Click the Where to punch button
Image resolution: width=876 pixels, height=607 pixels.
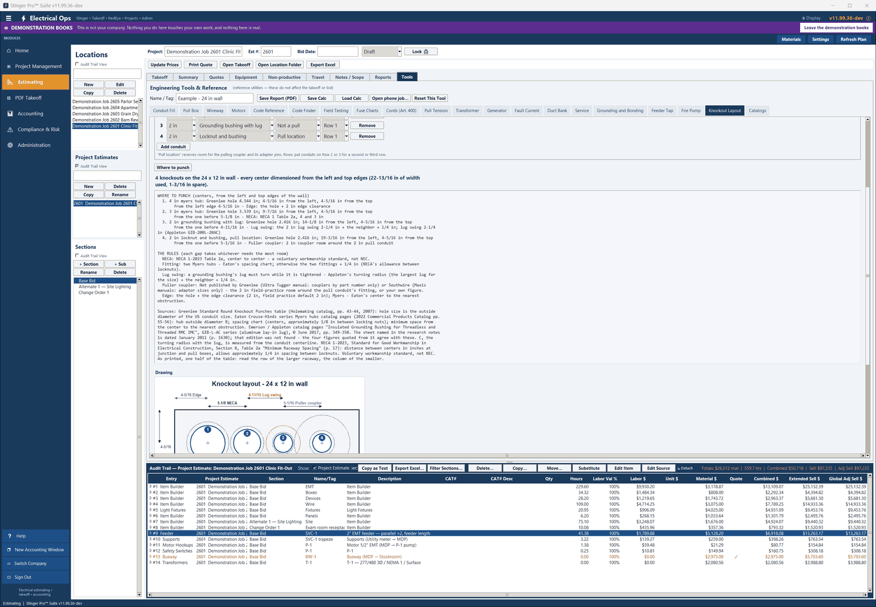click(173, 168)
